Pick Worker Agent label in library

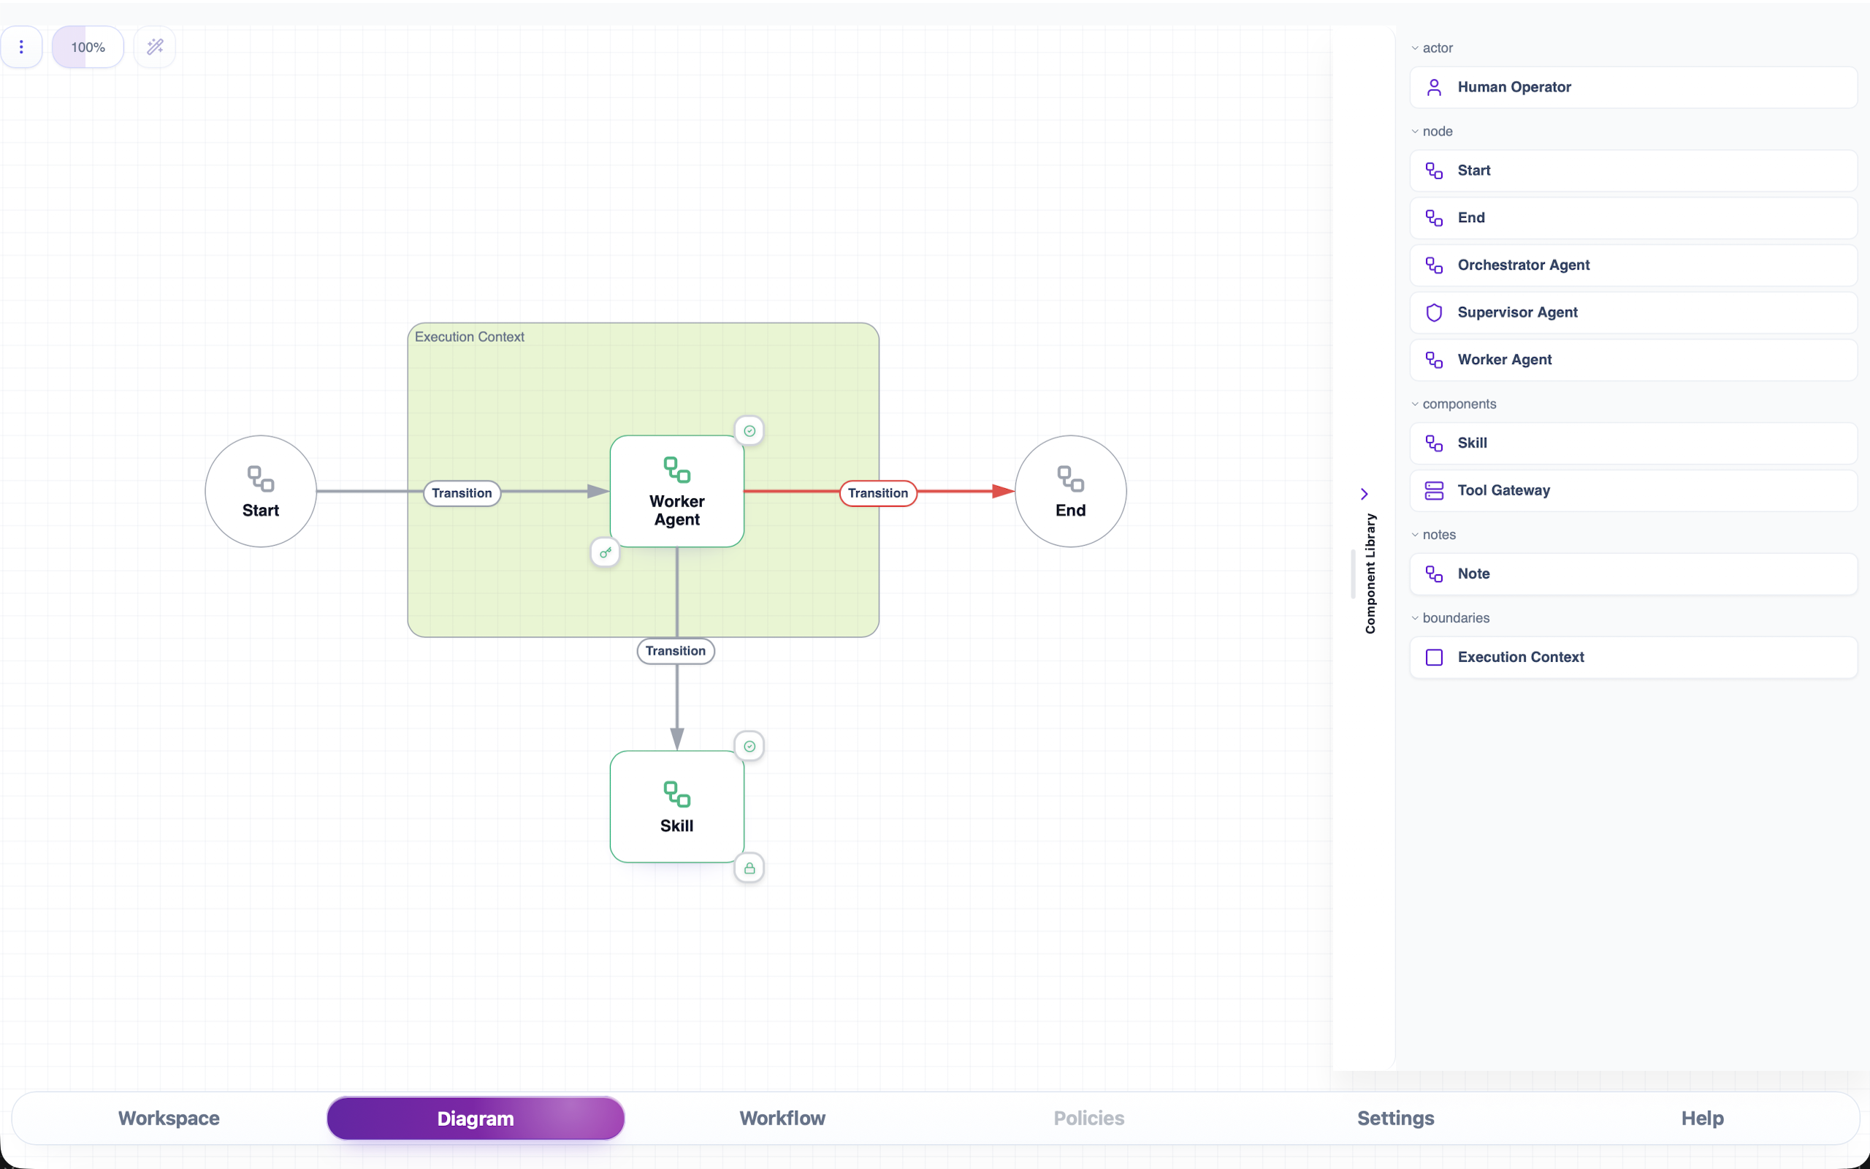pos(1504,359)
